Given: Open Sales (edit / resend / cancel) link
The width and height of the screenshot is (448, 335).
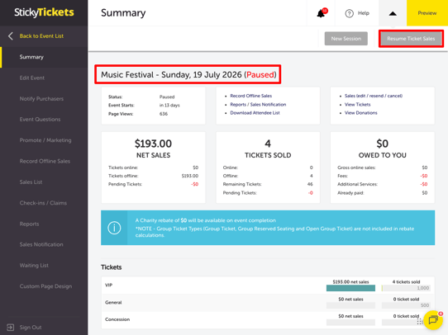Looking at the screenshot, I should point(374,96).
